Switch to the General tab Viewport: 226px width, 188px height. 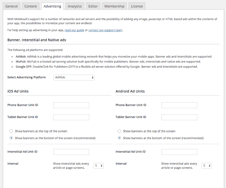click(x=11, y=6)
